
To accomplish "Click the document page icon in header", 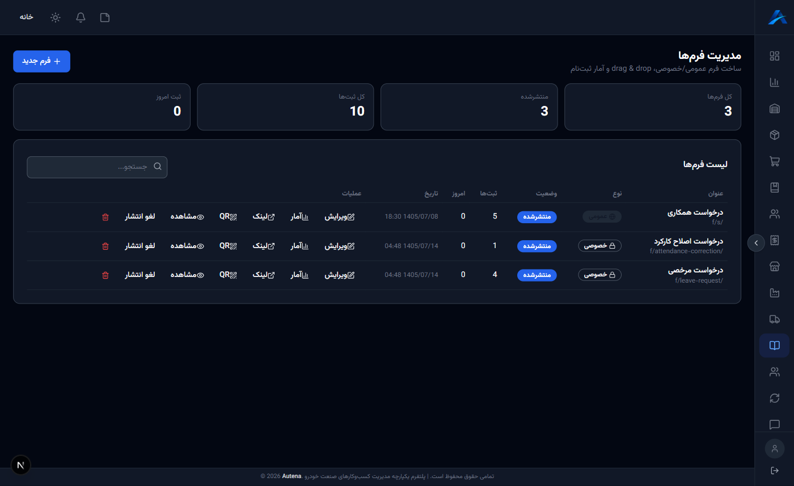I will coord(105,17).
